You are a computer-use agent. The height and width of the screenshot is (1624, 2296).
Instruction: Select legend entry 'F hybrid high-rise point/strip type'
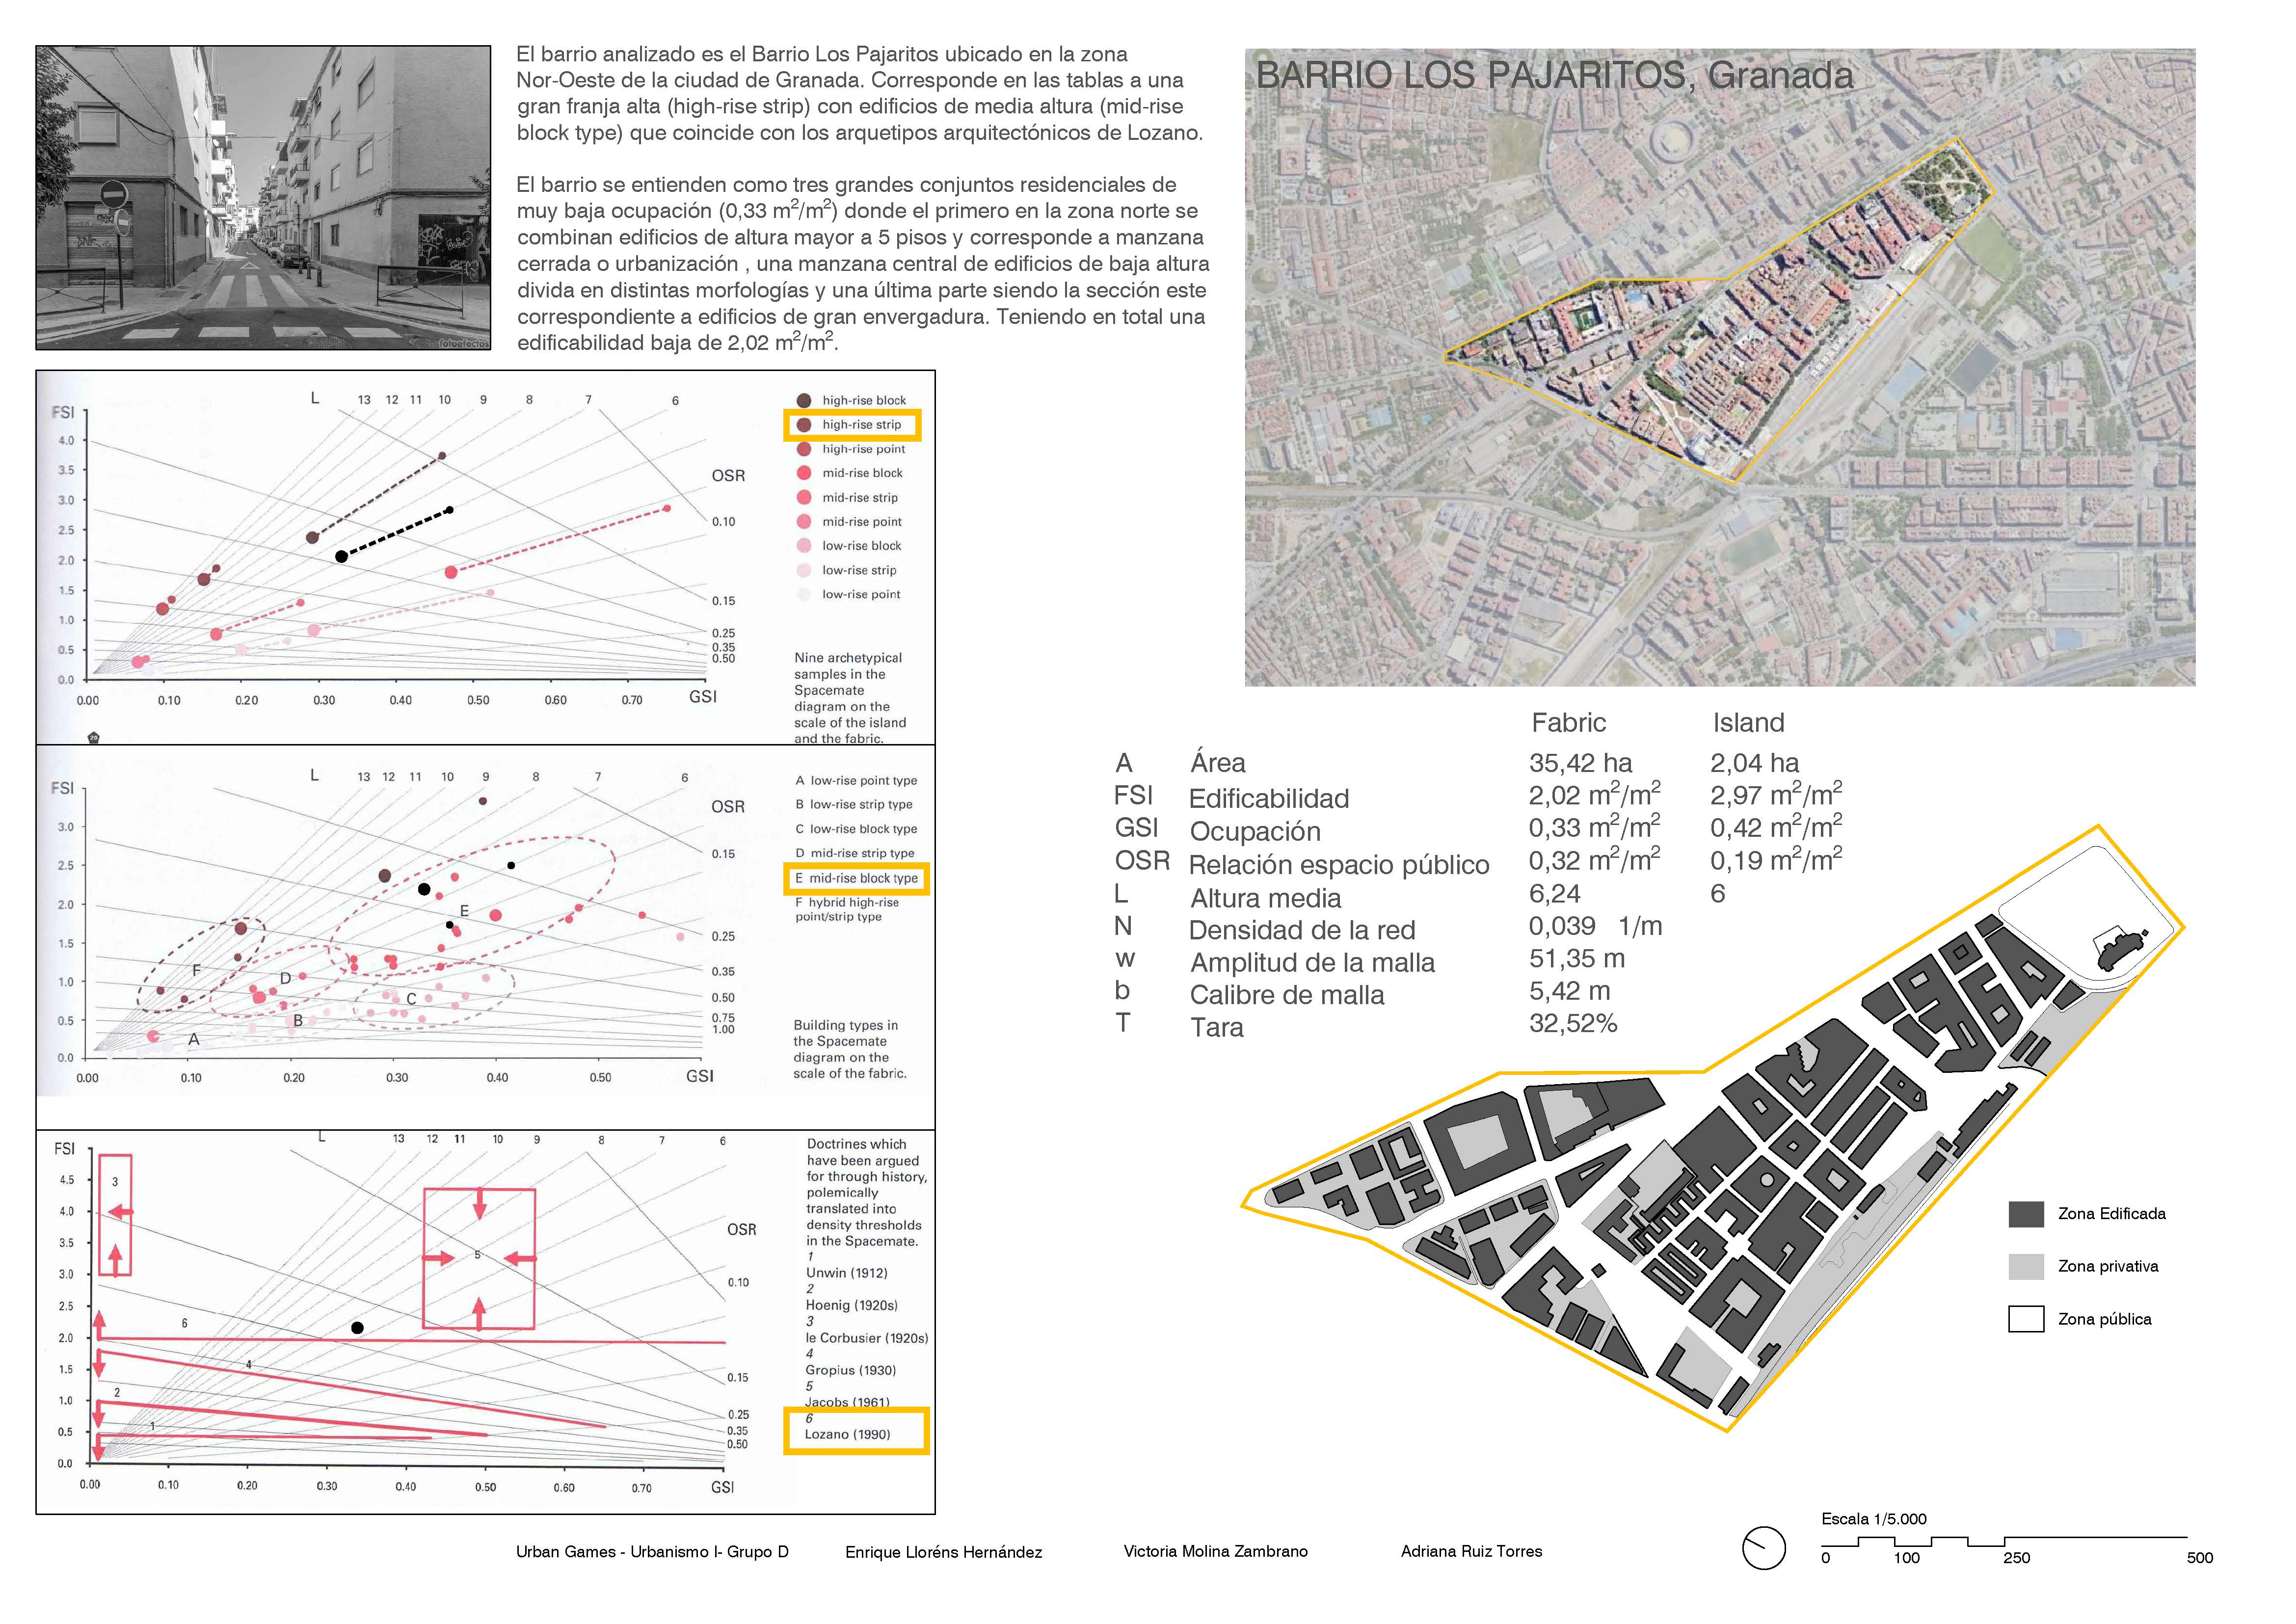click(847, 909)
